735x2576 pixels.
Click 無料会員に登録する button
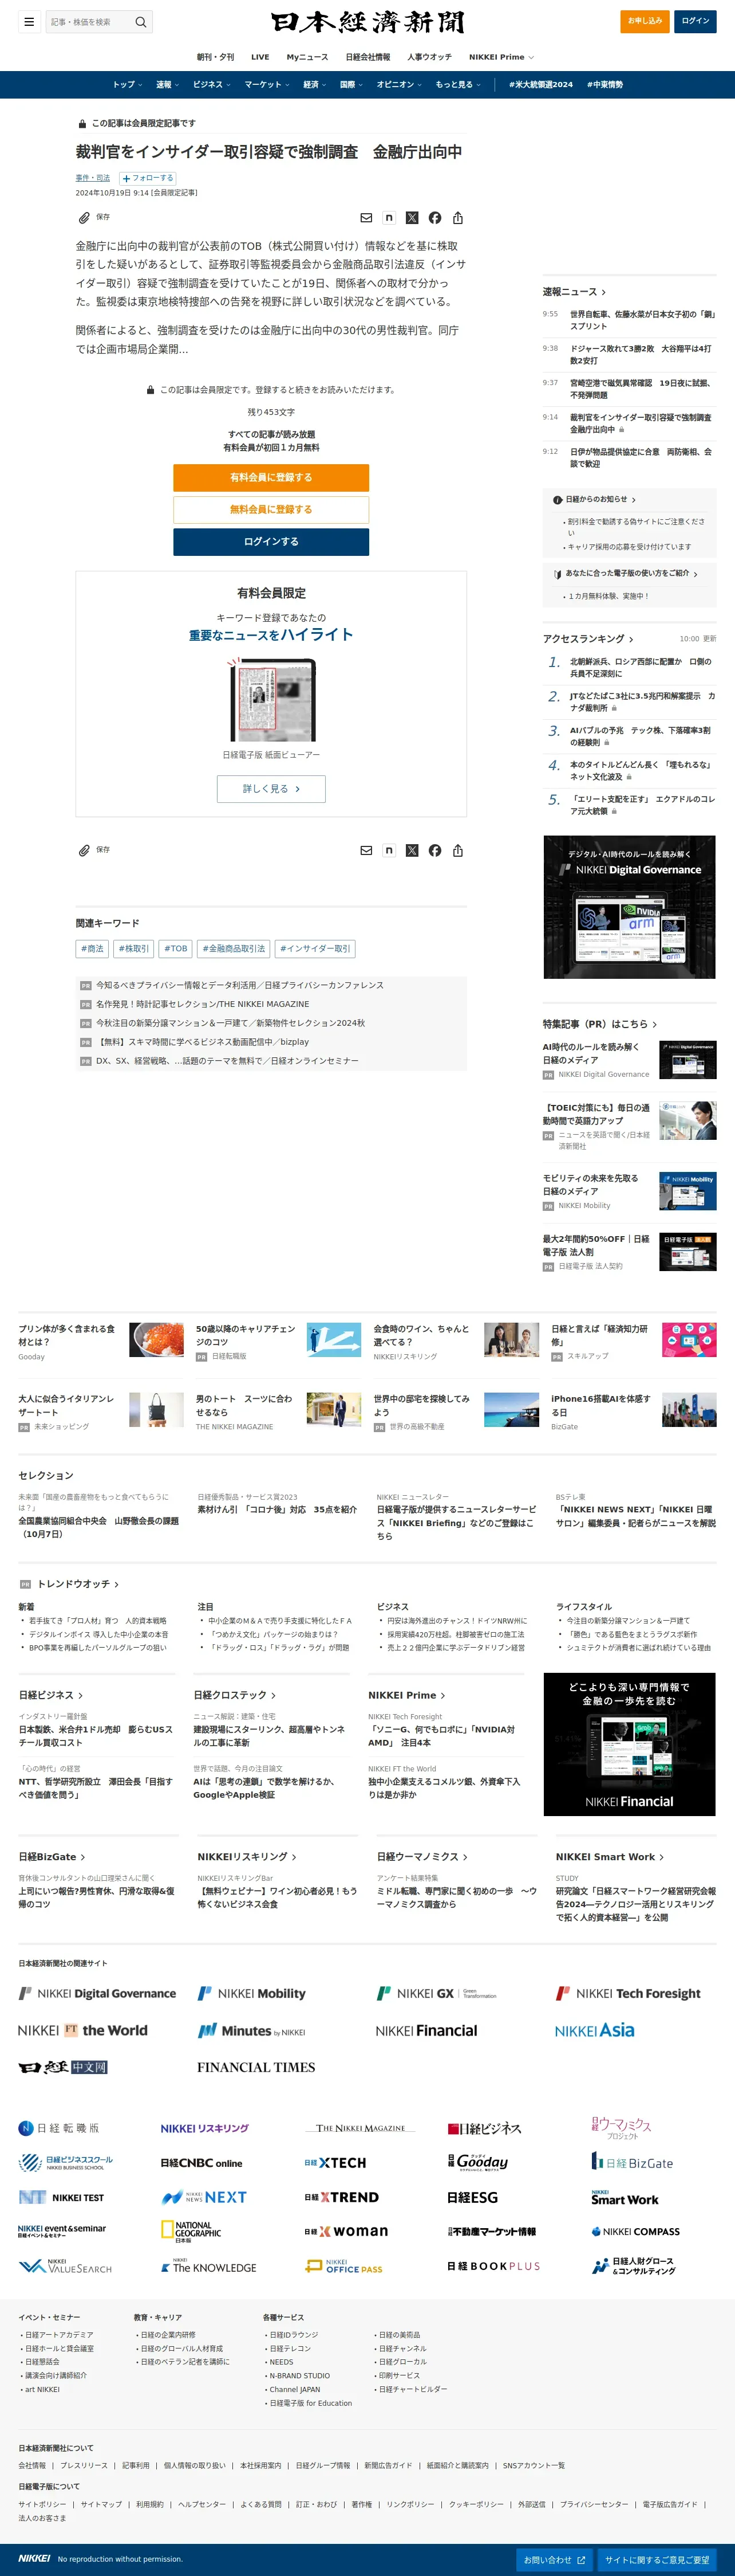(271, 510)
